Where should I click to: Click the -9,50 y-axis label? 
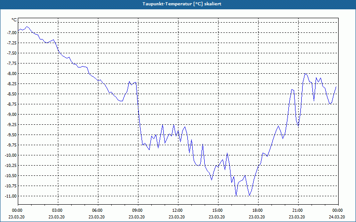point(12,135)
